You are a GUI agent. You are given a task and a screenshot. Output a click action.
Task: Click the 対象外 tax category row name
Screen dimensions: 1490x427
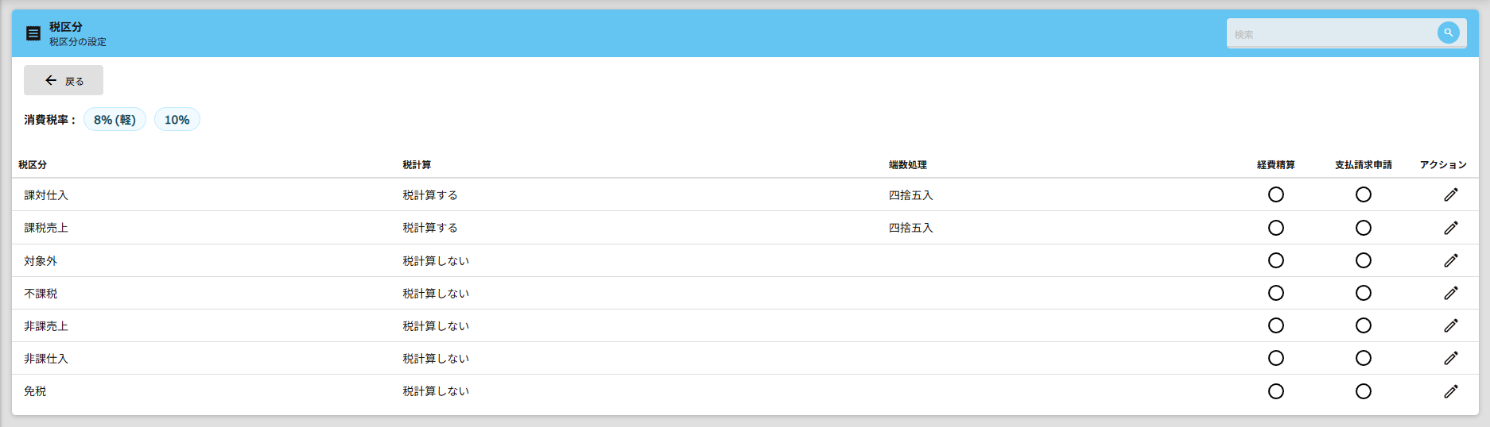pyautogui.click(x=41, y=260)
